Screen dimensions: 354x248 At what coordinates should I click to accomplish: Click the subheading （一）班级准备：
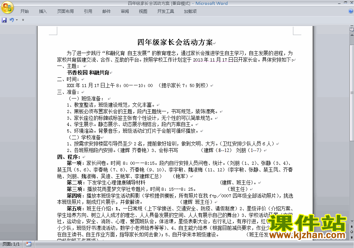[86, 99]
